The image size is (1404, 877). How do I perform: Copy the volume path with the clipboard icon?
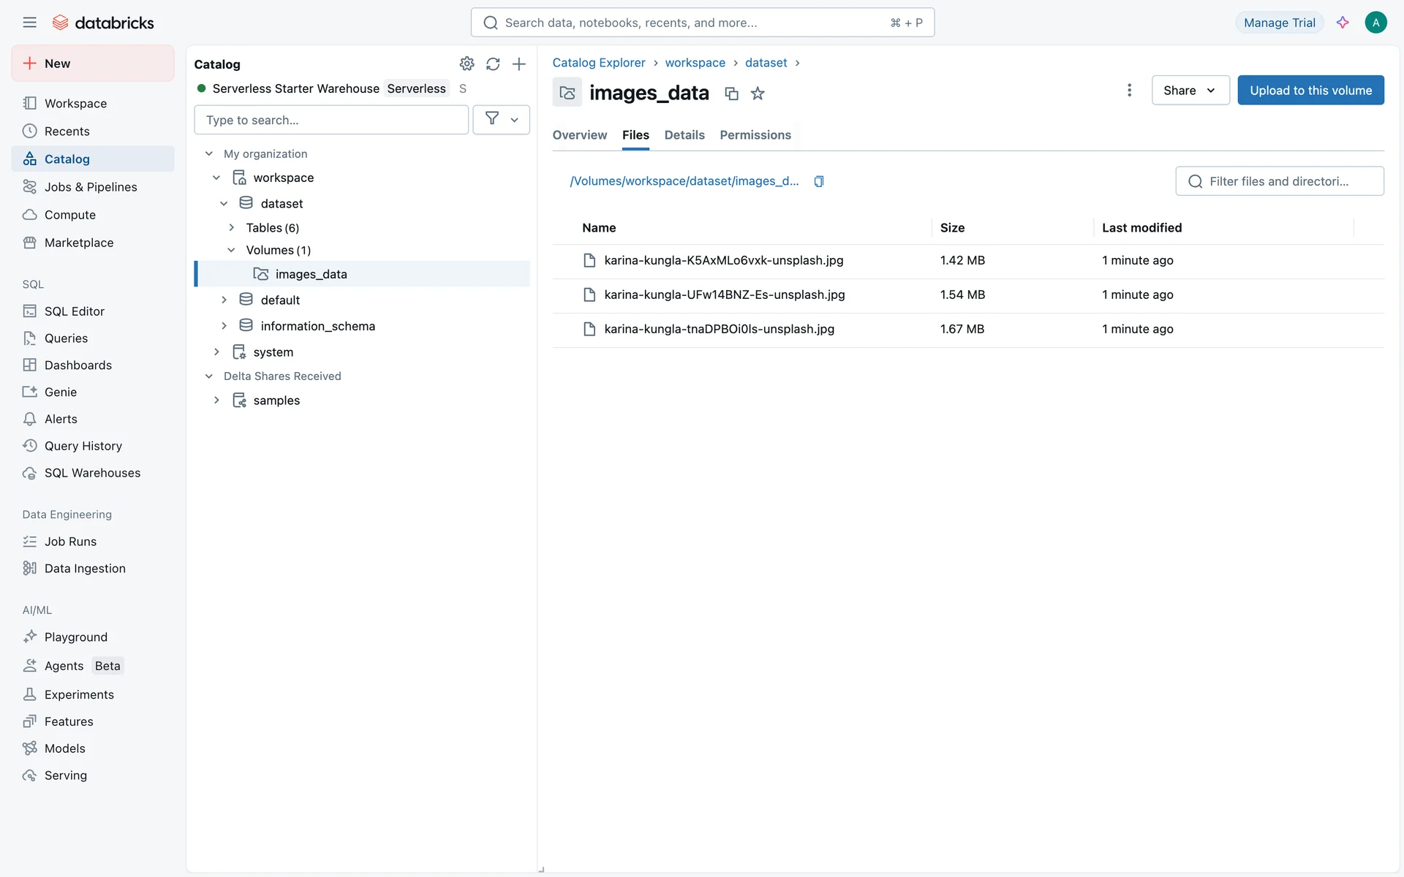point(819,181)
